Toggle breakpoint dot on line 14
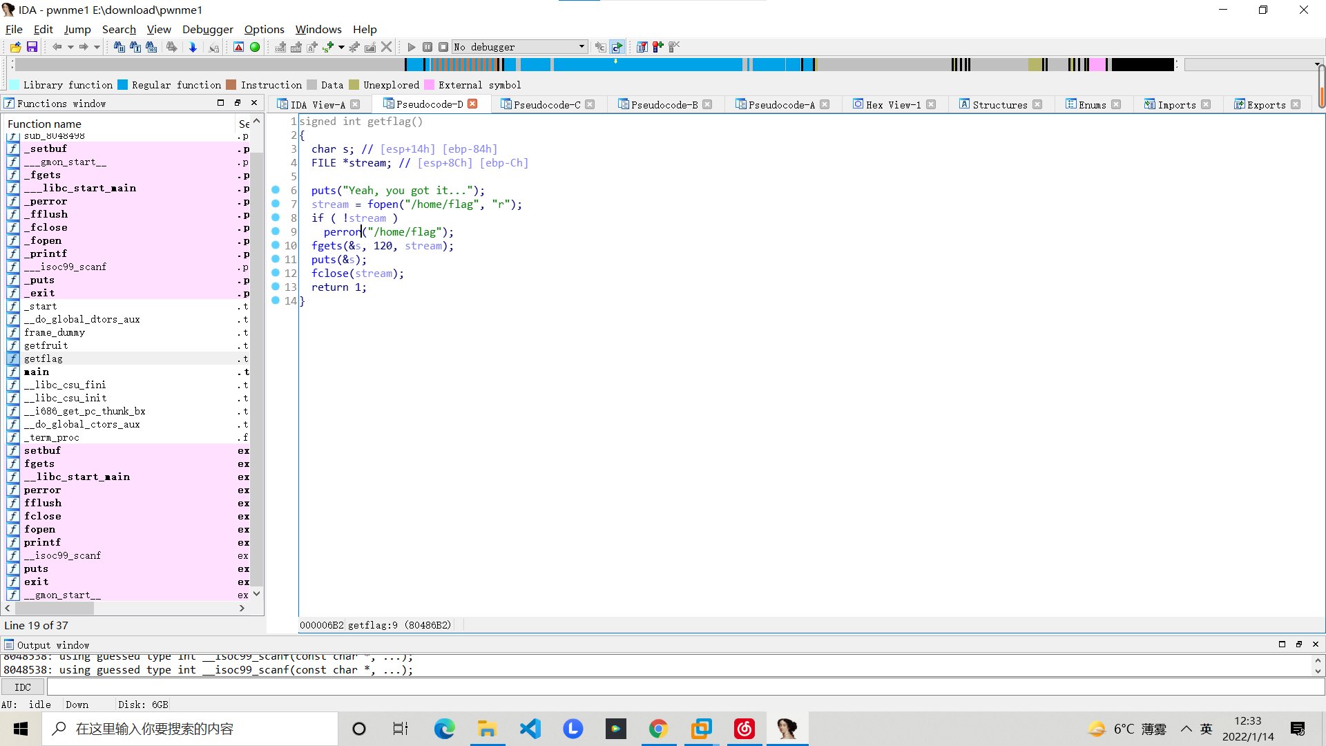The height and width of the screenshot is (746, 1326). pyautogui.click(x=276, y=300)
